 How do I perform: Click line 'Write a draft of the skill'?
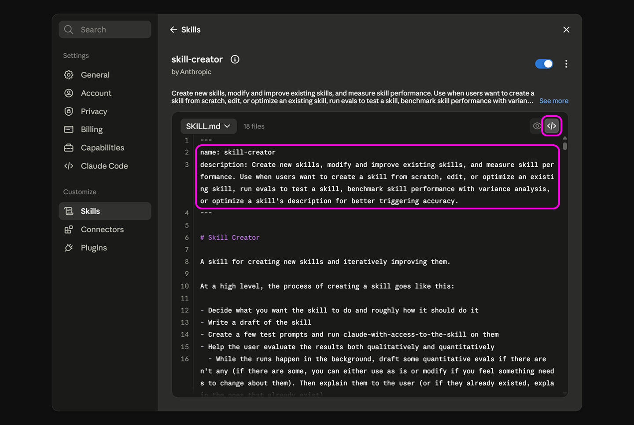[256, 322]
